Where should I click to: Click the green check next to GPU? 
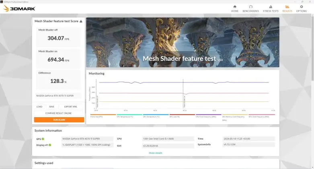(x=43, y=139)
